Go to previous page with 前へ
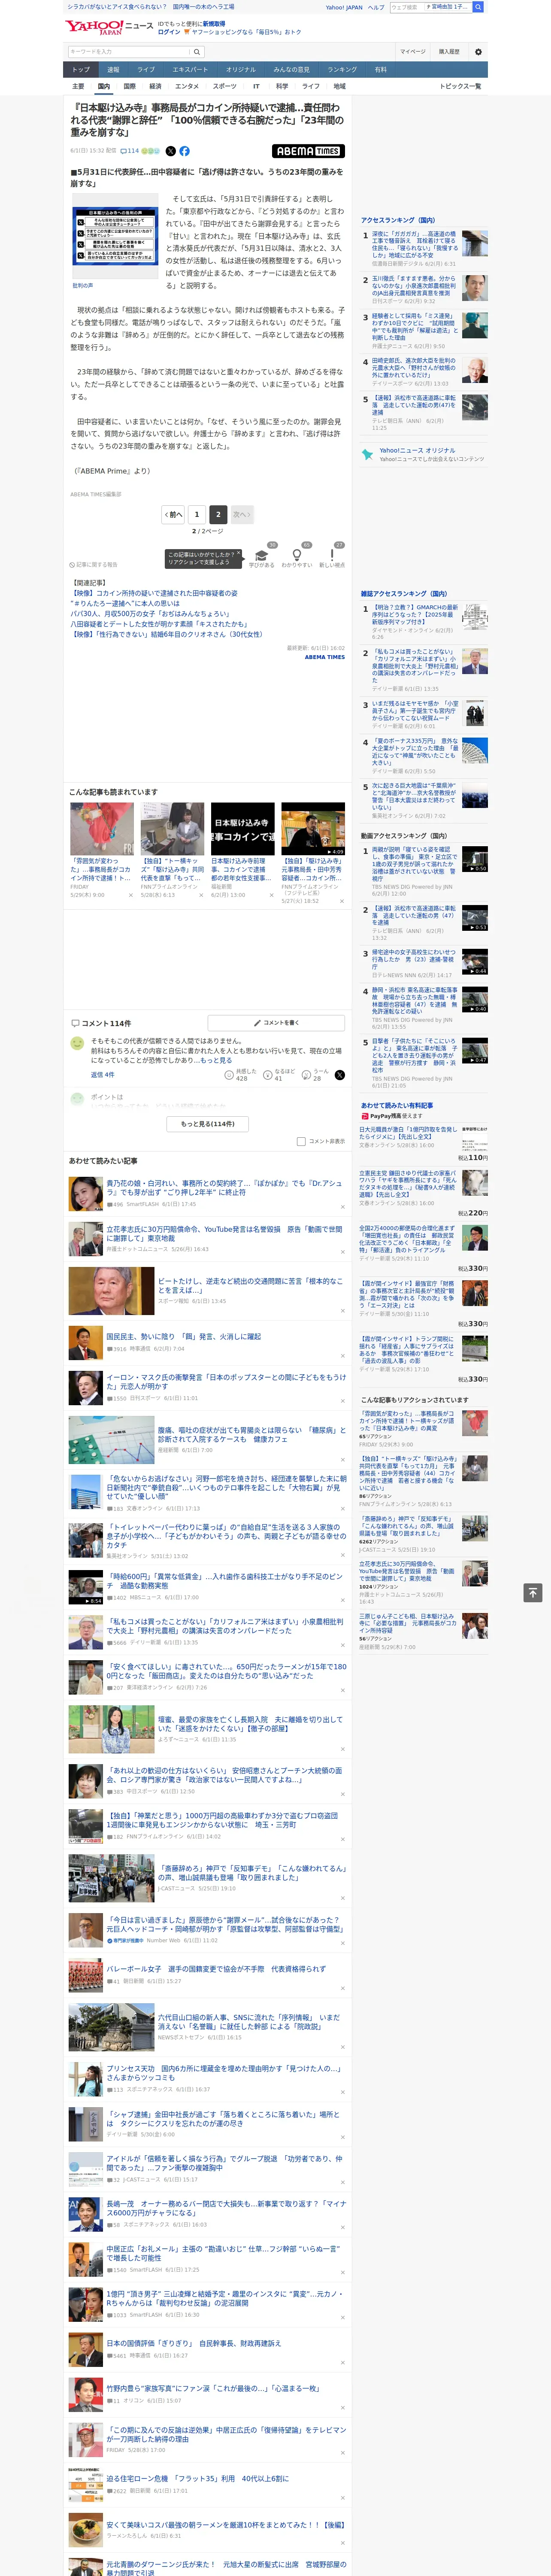Screen dimensions: 551x2576 pyautogui.click(x=173, y=514)
